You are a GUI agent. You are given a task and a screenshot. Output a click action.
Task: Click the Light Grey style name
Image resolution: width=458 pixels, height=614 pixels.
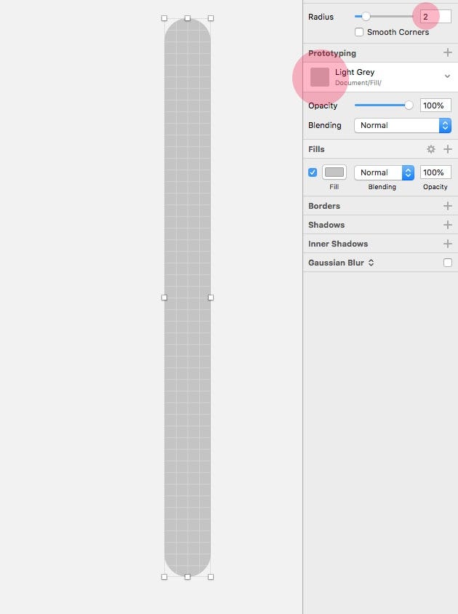(355, 72)
